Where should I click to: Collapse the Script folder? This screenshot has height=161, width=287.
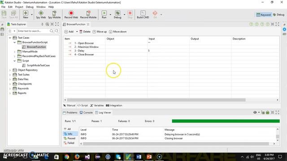(15, 61)
